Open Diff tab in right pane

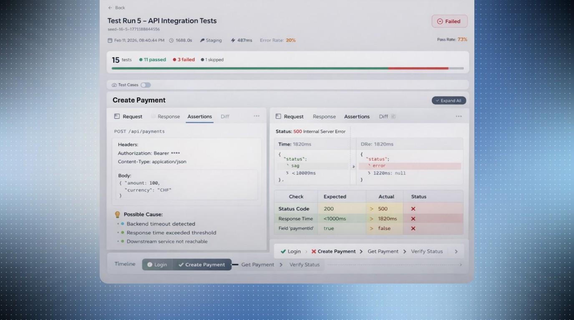pos(383,117)
